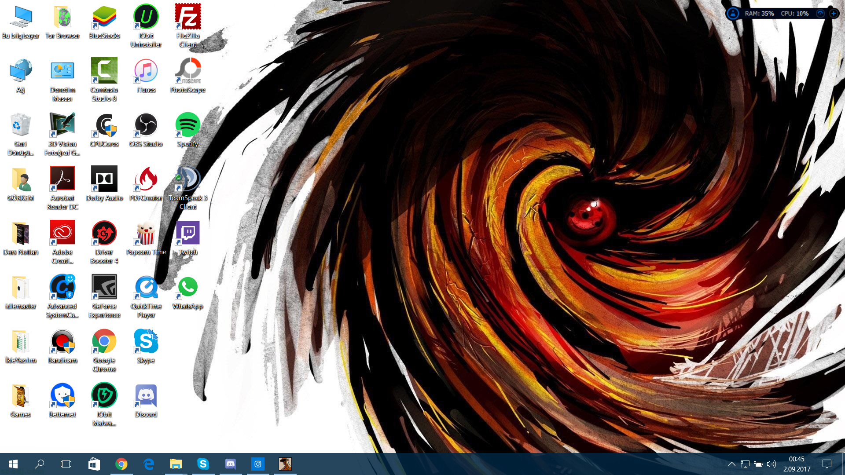Select the Bandicam shortcut
The width and height of the screenshot is (845, 475).
pos(62,347)
